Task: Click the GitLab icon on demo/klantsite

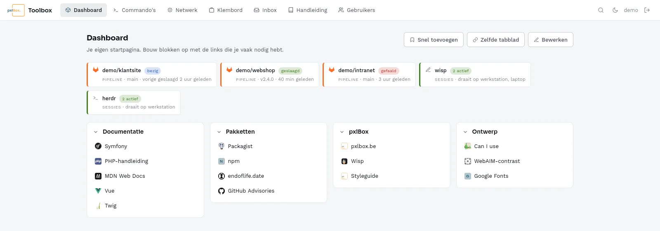Action: [96, 70]
